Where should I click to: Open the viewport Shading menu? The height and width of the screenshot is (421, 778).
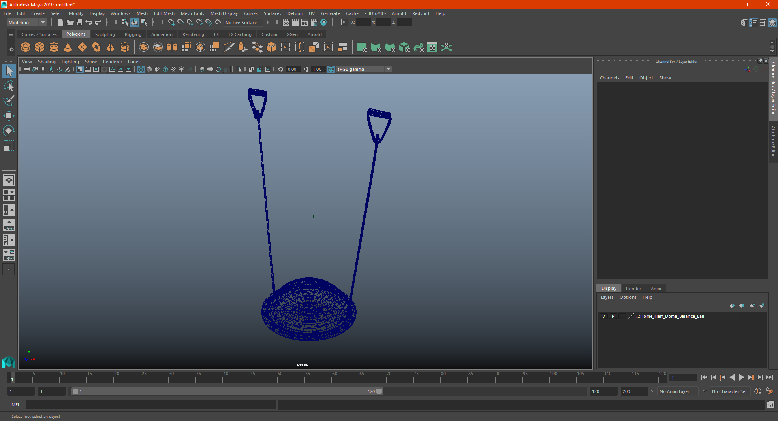pos(47,62)
